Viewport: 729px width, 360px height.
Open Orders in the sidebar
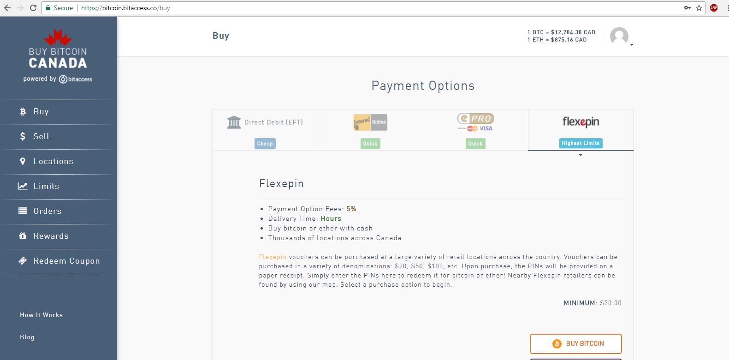point(59,212)
